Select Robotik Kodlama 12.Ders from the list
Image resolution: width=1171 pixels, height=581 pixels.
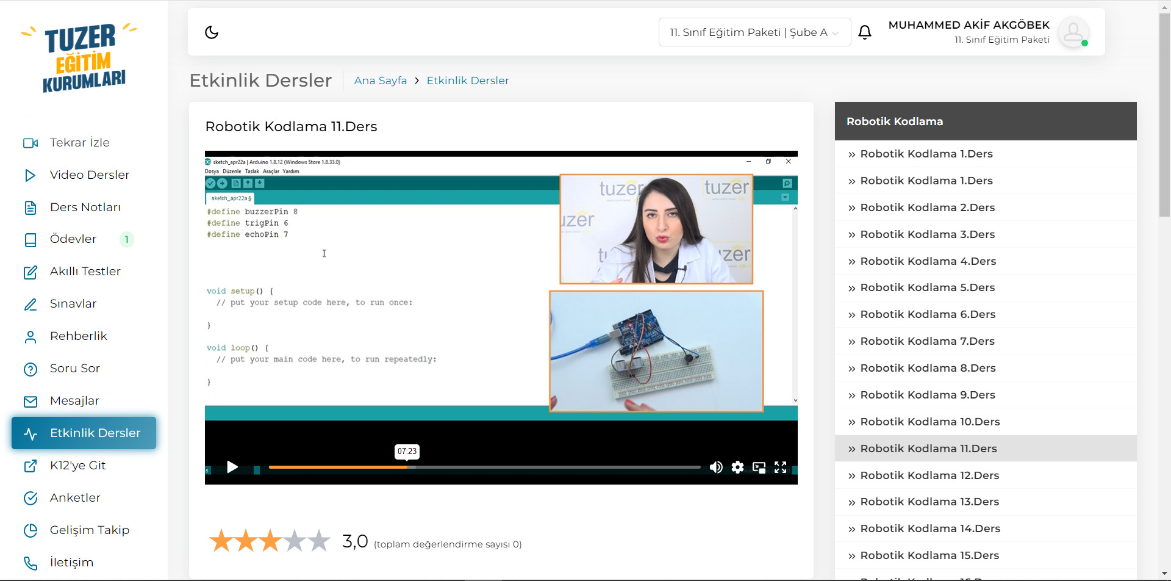click(929, 475)
